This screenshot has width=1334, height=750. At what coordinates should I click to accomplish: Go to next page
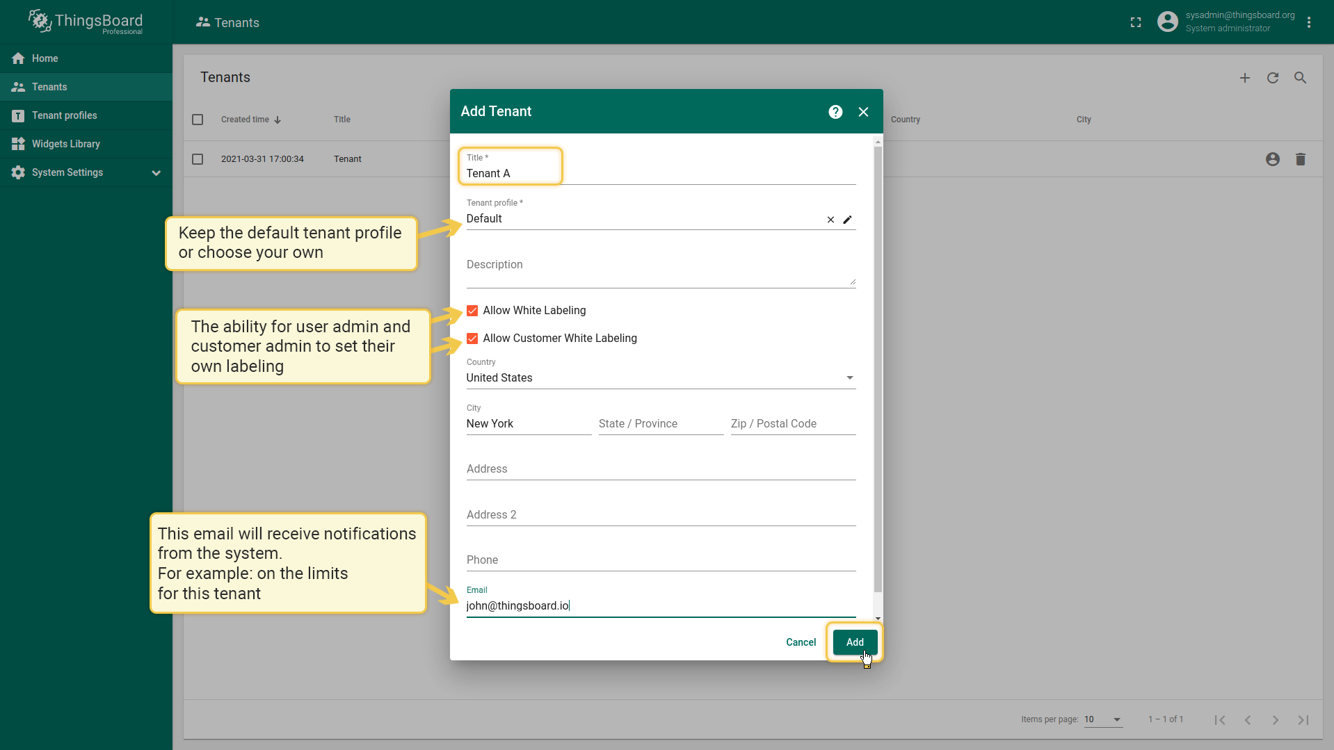1276,719
